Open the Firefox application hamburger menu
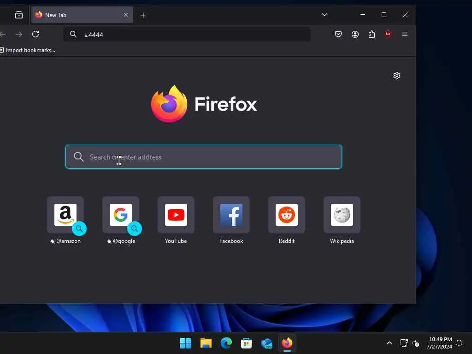This screenshot has height=354, width=472. pyautogui.click(x=405, y=34)
